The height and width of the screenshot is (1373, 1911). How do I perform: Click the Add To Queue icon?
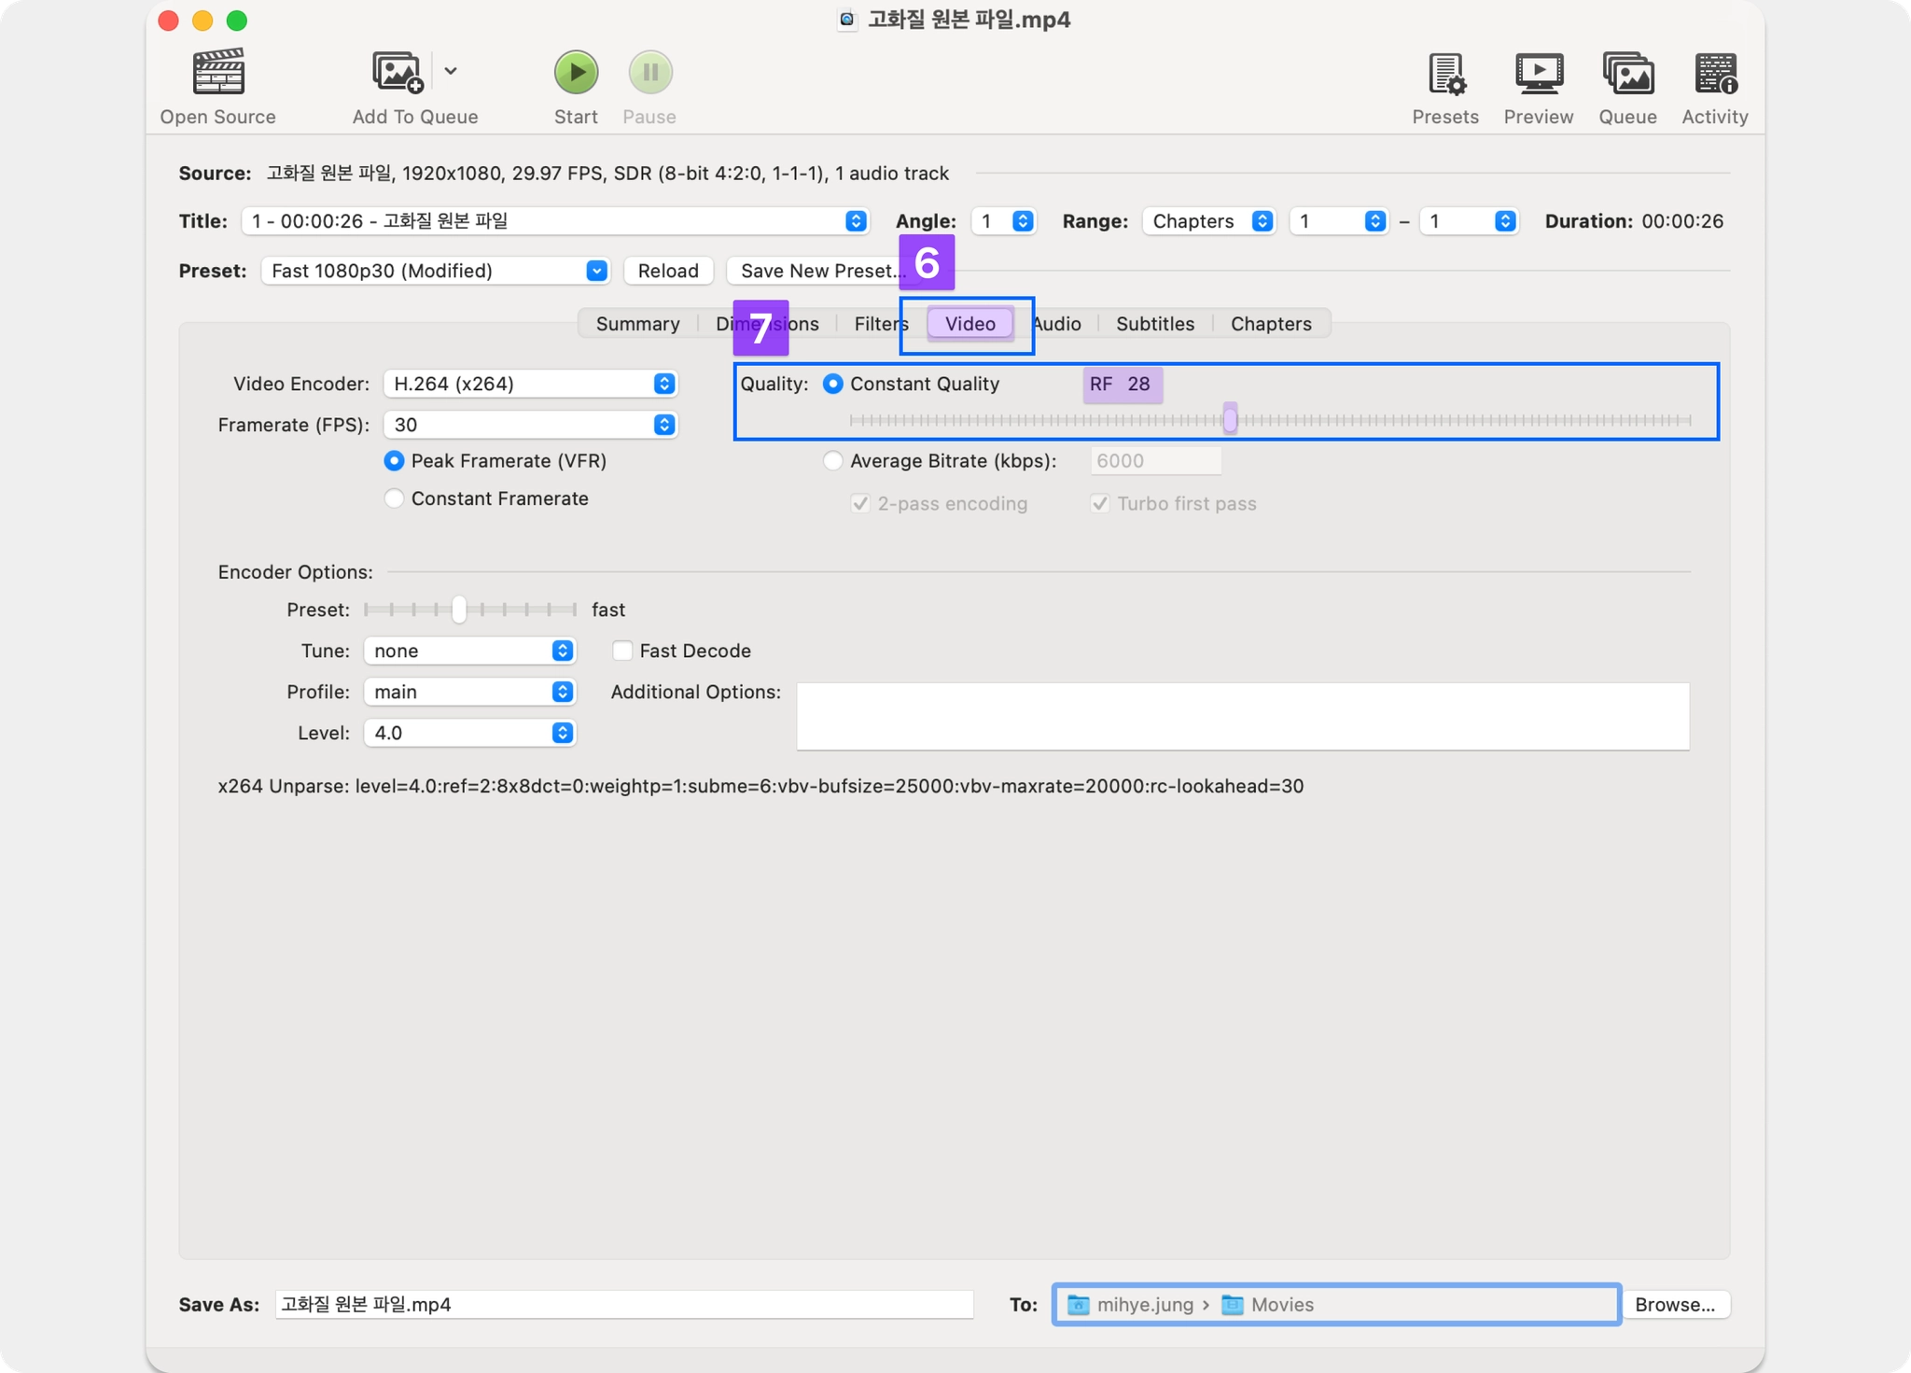tap(398, 73)
